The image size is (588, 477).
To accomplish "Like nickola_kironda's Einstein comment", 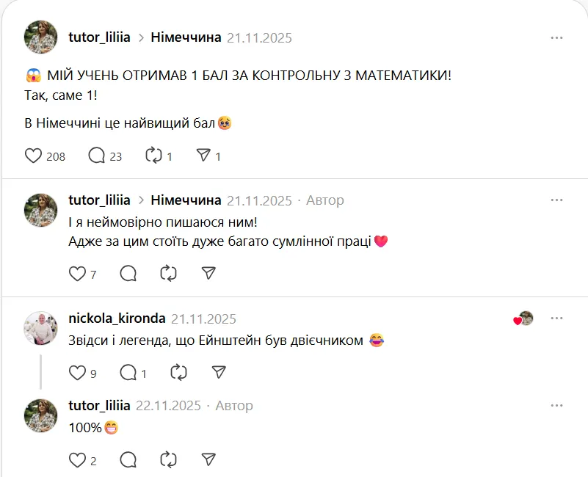I will coord(77,373).
